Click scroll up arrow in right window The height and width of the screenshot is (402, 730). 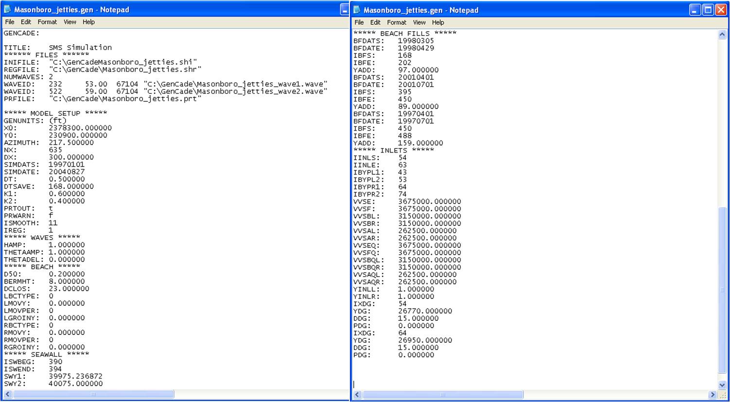click(x=722, y=35)
